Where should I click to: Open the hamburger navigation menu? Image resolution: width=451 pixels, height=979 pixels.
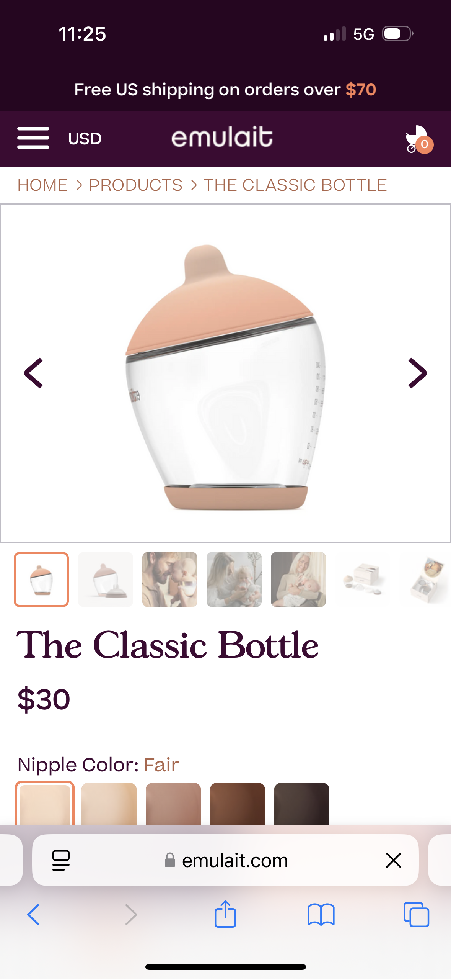point(33,138)
